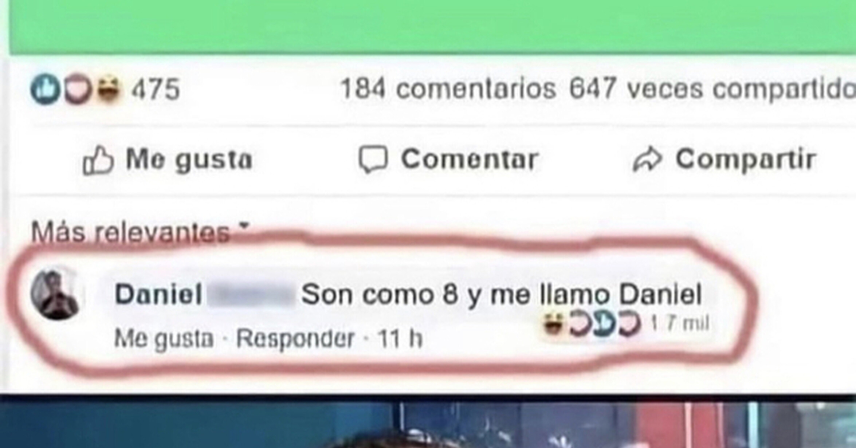Screen dimensions: 856x448
Task: Like Daniel's comment via Me gusta
Action: coord(164,339)
